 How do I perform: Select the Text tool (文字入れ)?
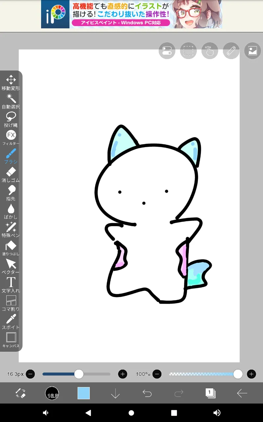11,285
